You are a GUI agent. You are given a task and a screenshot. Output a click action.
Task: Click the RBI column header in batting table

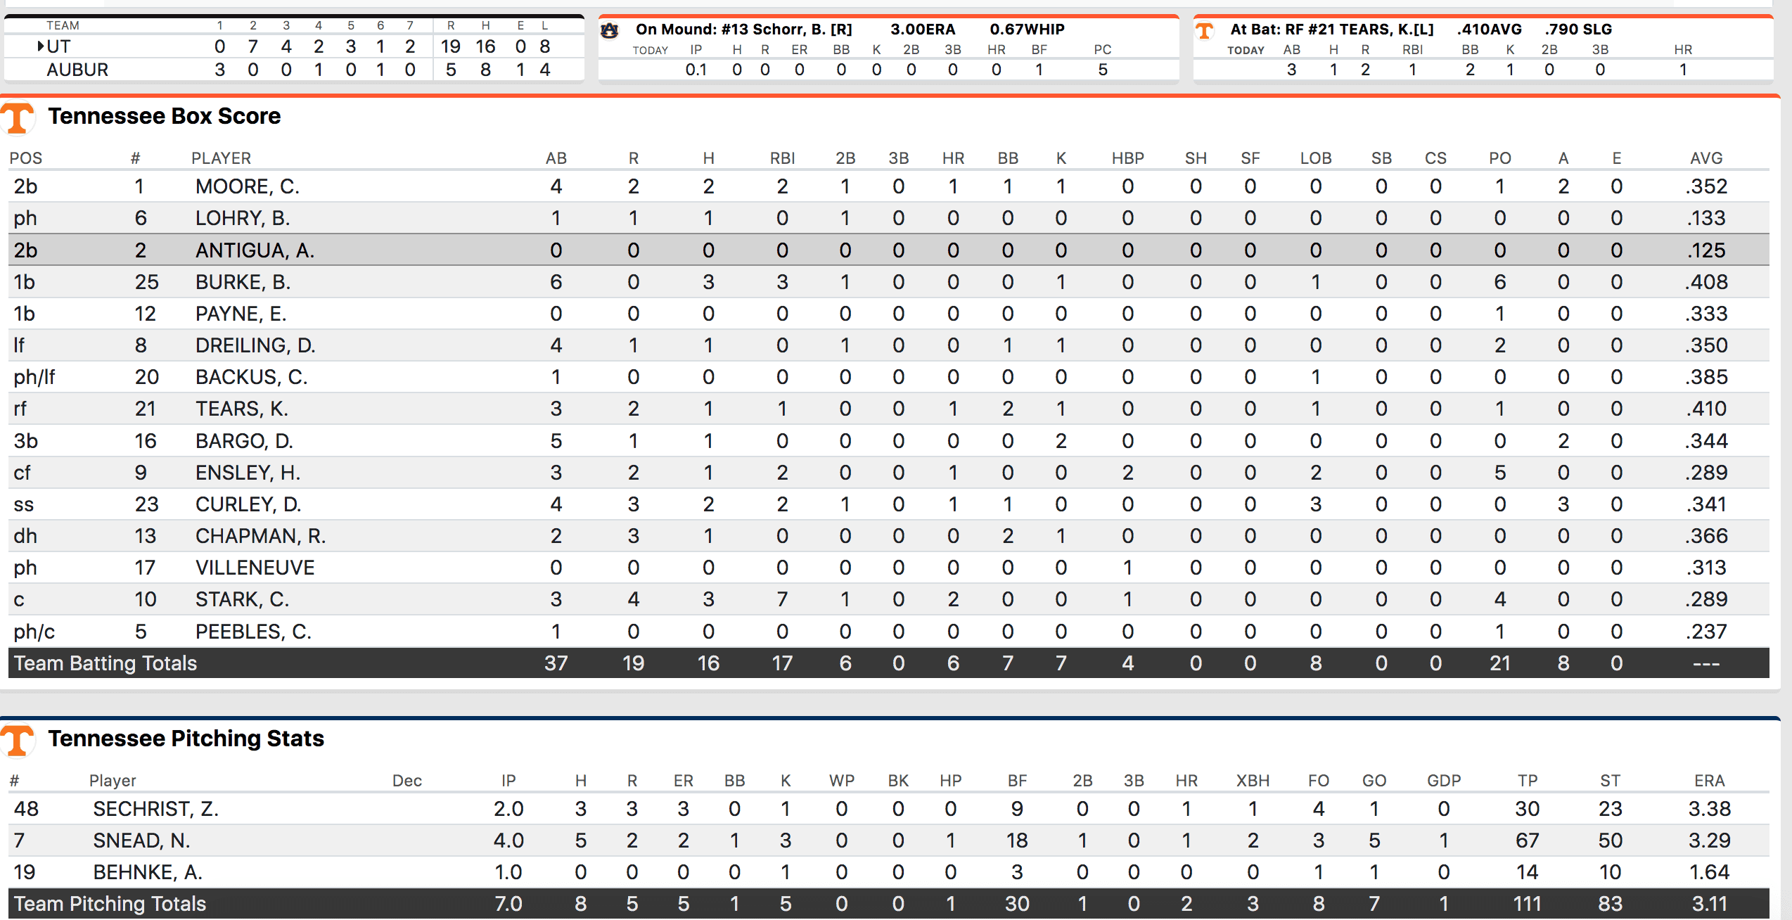782,158
